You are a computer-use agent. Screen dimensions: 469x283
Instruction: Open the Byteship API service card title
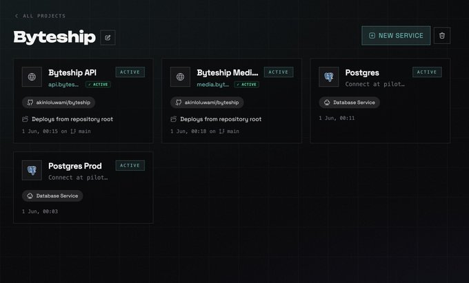[72, 72]
